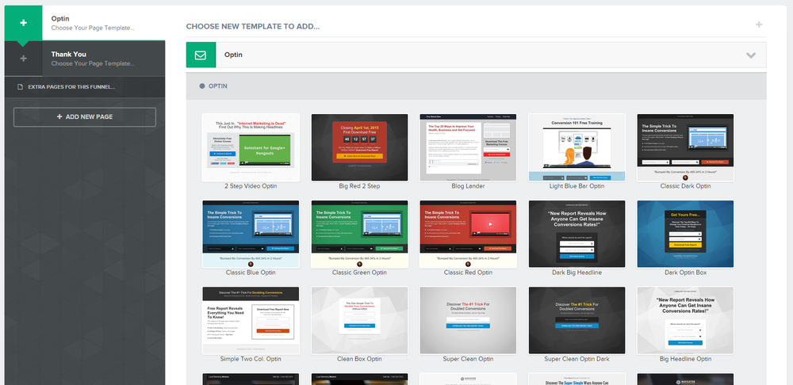Click the green plus icon for Optin step
The image size is (793, 385).
23,23
